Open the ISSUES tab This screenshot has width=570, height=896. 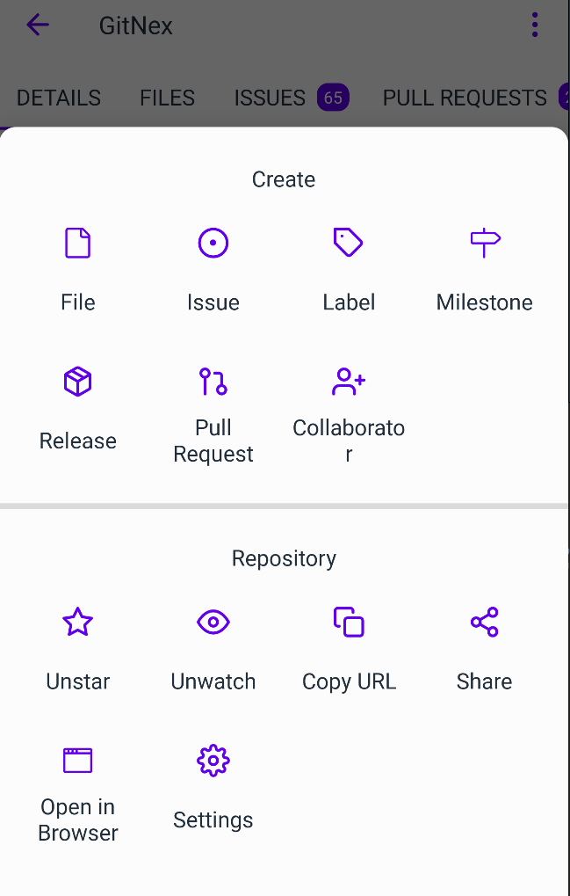point(291,98)
